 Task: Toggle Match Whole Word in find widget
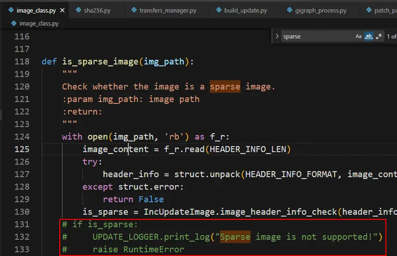(369, 36)
